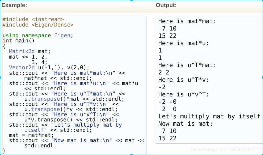Click the final "std::endl;" code line
Screen dimensions: 263x155
pos(40,146)
